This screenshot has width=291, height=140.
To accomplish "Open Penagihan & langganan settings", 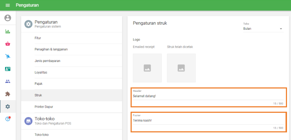I will (72, 49).
